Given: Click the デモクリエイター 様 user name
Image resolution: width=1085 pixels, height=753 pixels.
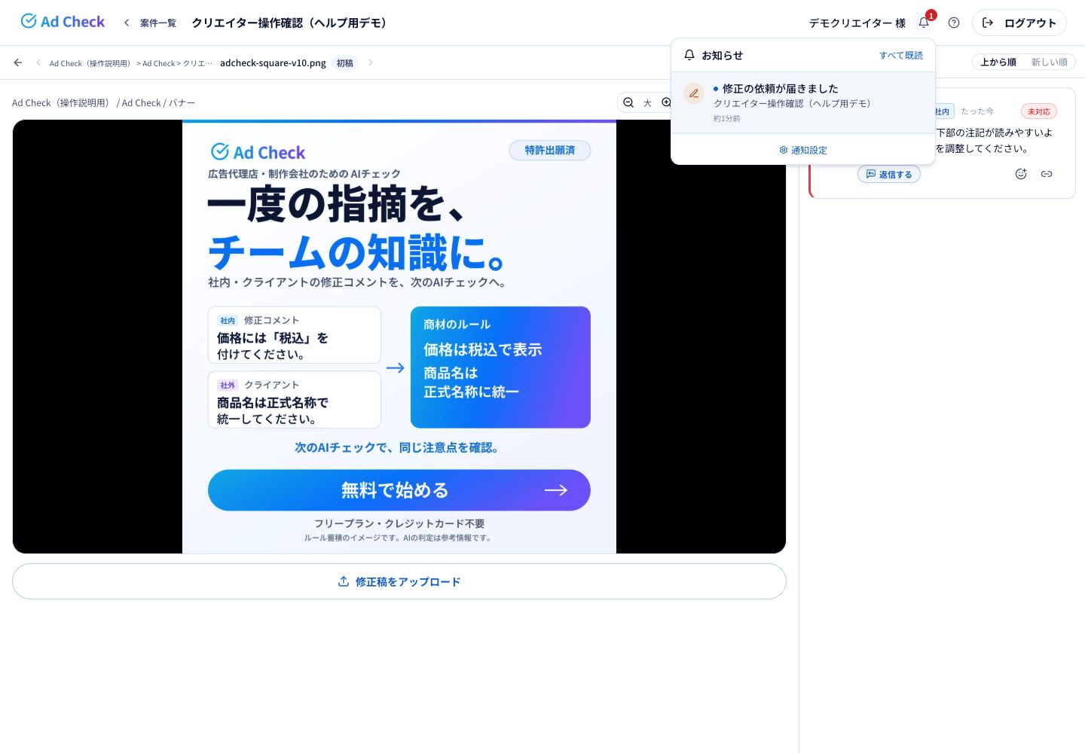Looking at the screenshot, I should (857, 23).
